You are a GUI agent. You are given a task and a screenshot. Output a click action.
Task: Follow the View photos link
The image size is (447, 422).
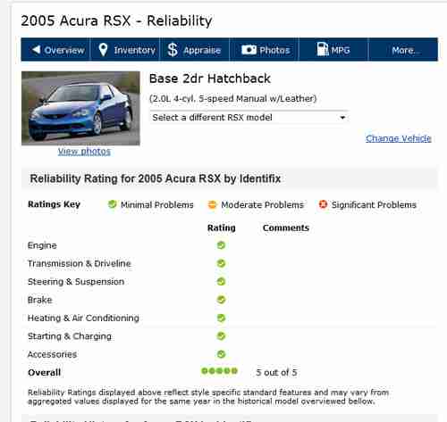point(84,152)
